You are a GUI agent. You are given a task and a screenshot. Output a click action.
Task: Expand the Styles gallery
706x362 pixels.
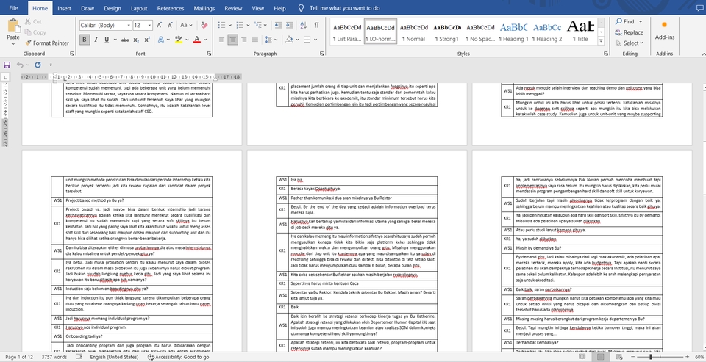pos(601,40)
